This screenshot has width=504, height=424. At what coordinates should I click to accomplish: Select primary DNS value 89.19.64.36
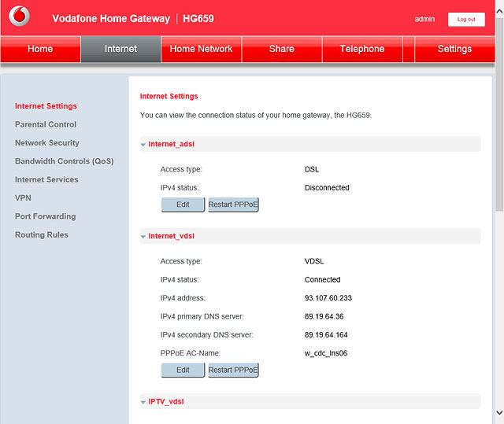[324, 316]
